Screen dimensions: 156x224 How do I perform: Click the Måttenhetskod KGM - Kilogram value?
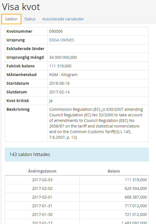63,75
